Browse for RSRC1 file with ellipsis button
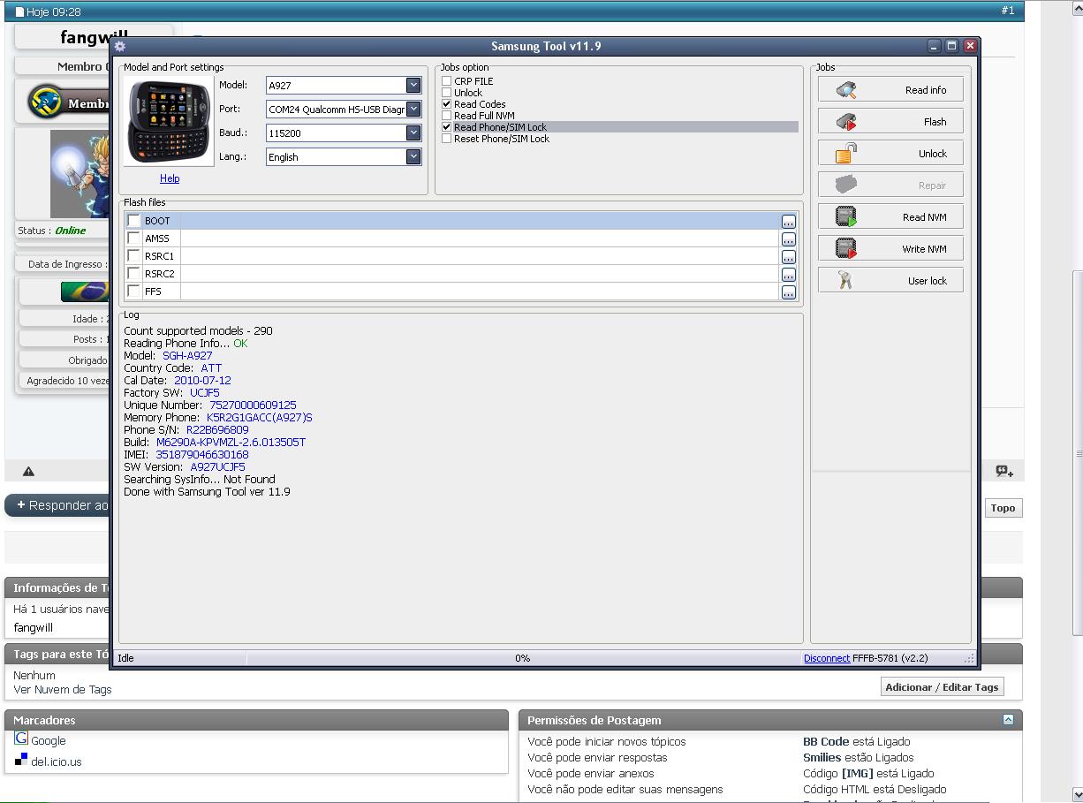 788,257
